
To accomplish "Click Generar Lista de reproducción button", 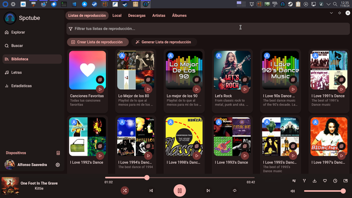I will [x=164, y=42].
